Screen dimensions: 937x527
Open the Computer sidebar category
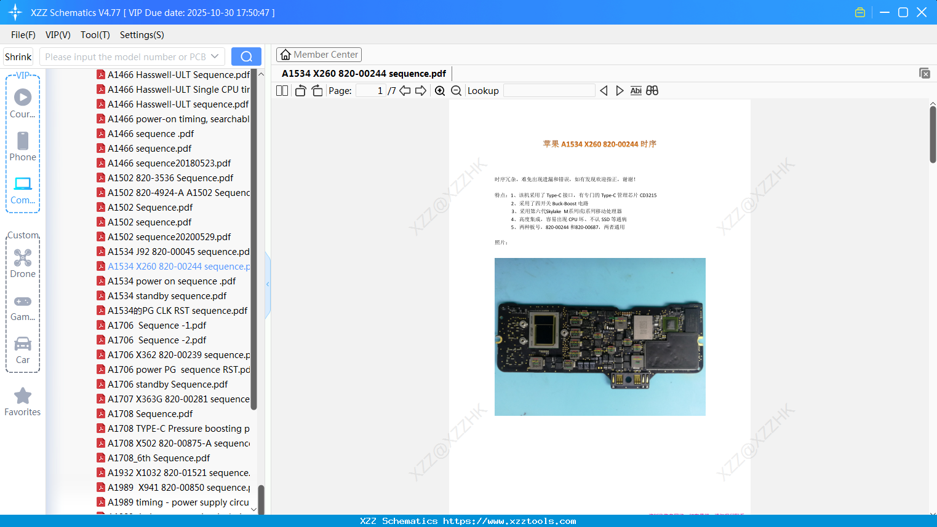pyautogui.click(x=23, y=190)
